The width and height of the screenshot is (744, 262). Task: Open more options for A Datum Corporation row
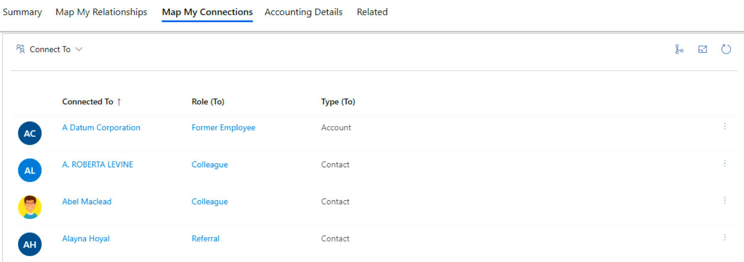725,127
